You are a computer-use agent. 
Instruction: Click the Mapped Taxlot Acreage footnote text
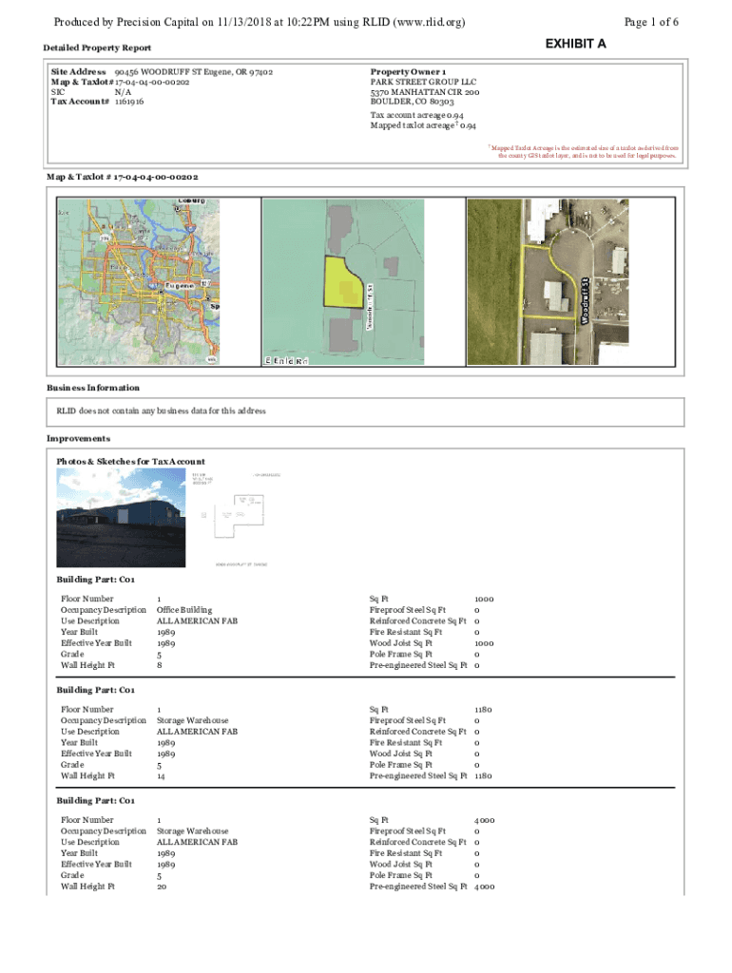(585, 152)
